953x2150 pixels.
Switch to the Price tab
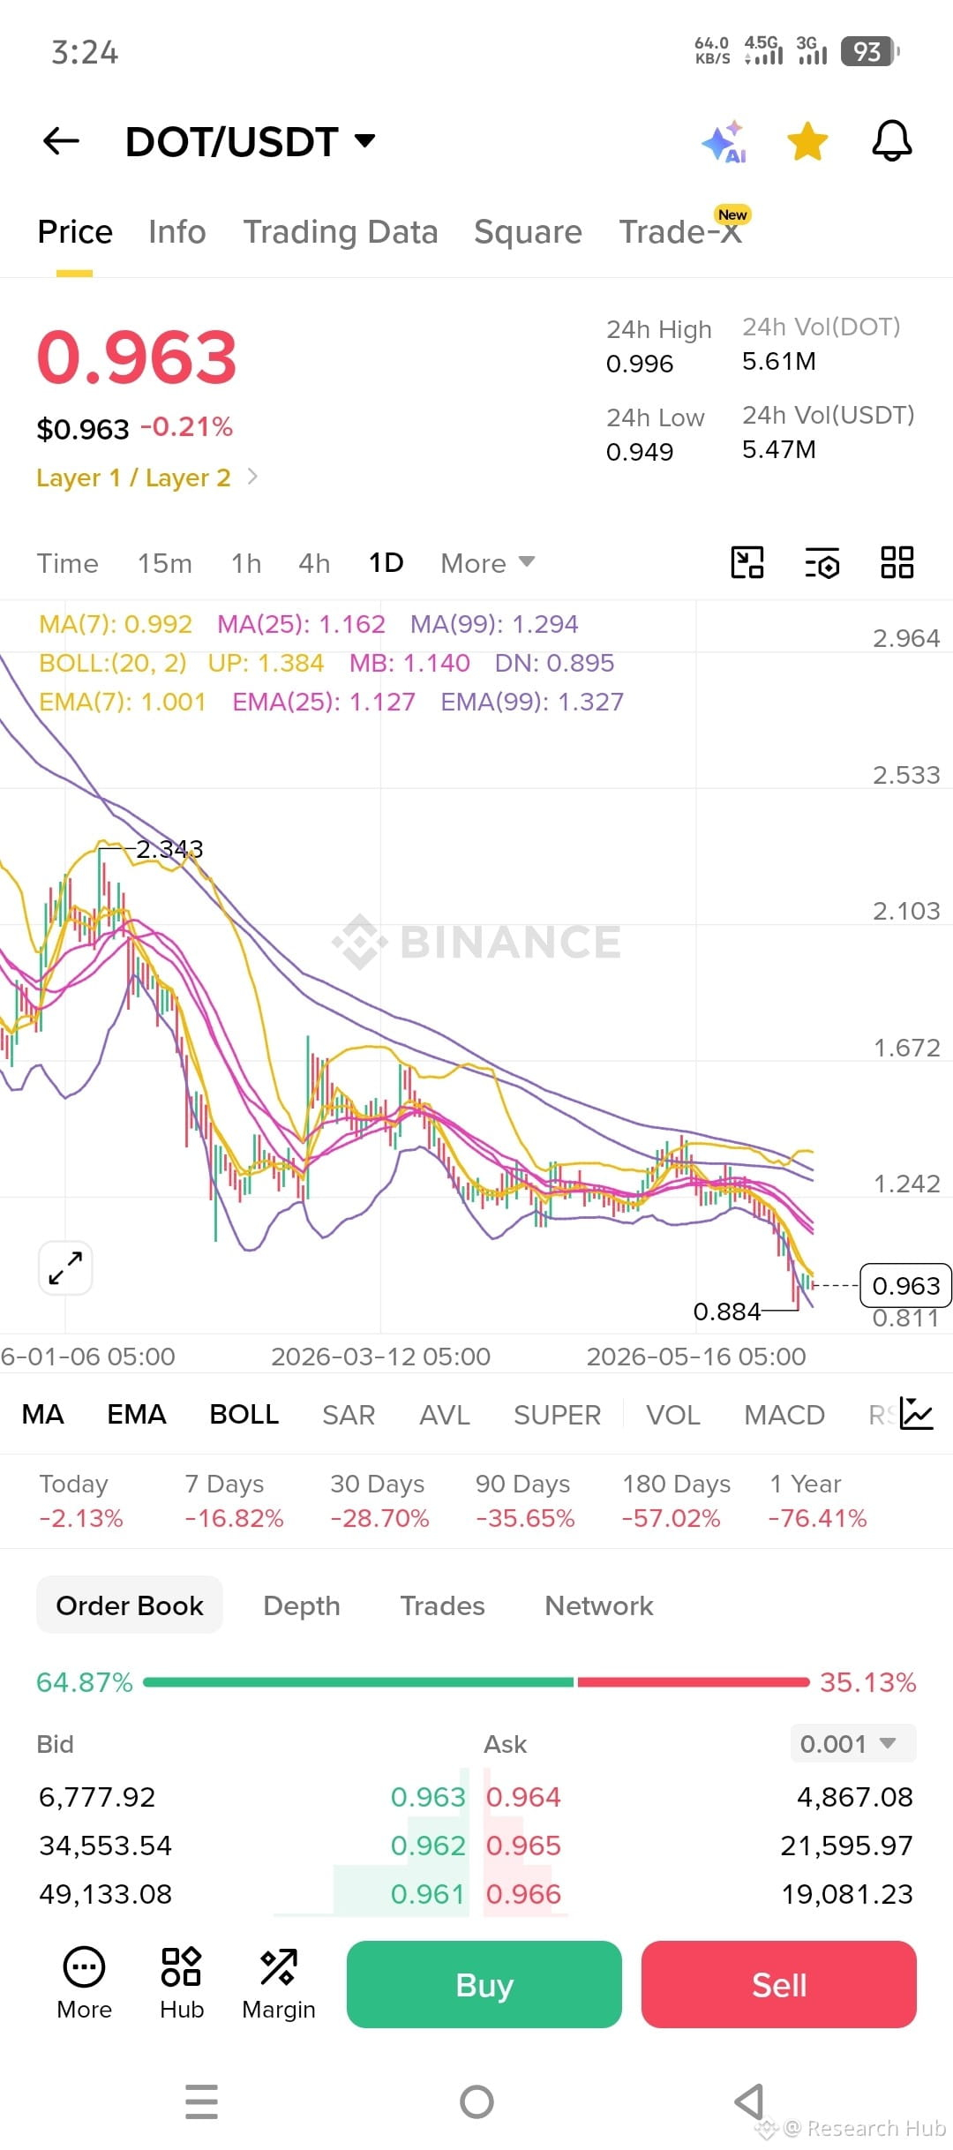pyautogui.click(x=75, y=232)
